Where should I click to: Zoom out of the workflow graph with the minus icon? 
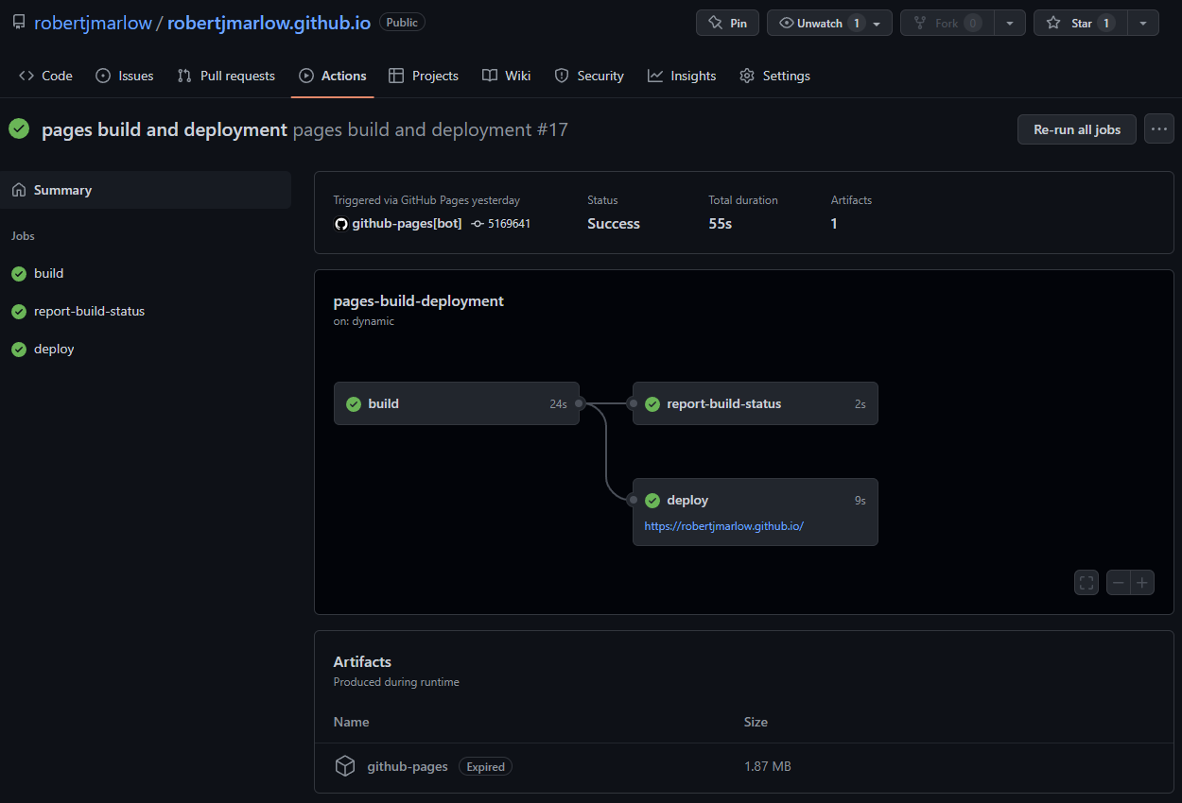(1119, 582)
